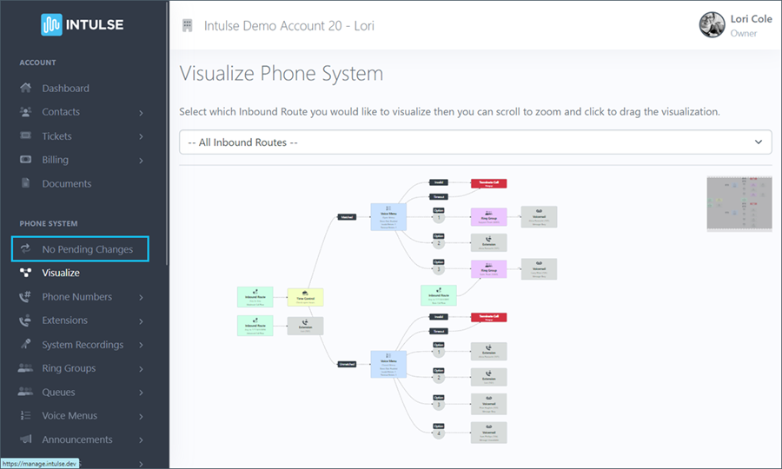Screen dimensions: 782x469
Task: Open the Voice Menus sidebar item
Action: (x=70, y=416)
